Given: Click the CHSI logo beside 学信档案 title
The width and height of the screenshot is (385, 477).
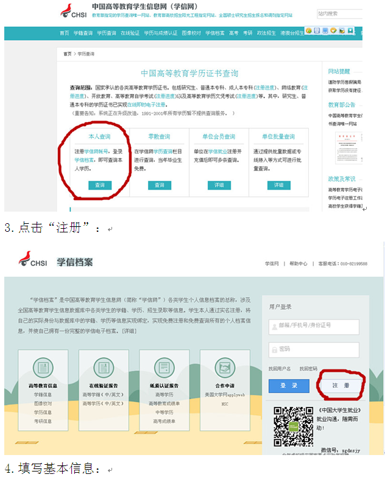Looking at the screenshot, I should tap(33, 259).
